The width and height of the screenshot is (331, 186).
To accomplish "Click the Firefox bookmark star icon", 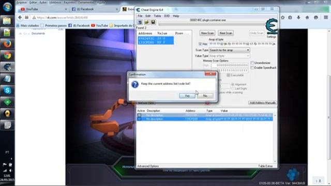I will tap(283, 18).
